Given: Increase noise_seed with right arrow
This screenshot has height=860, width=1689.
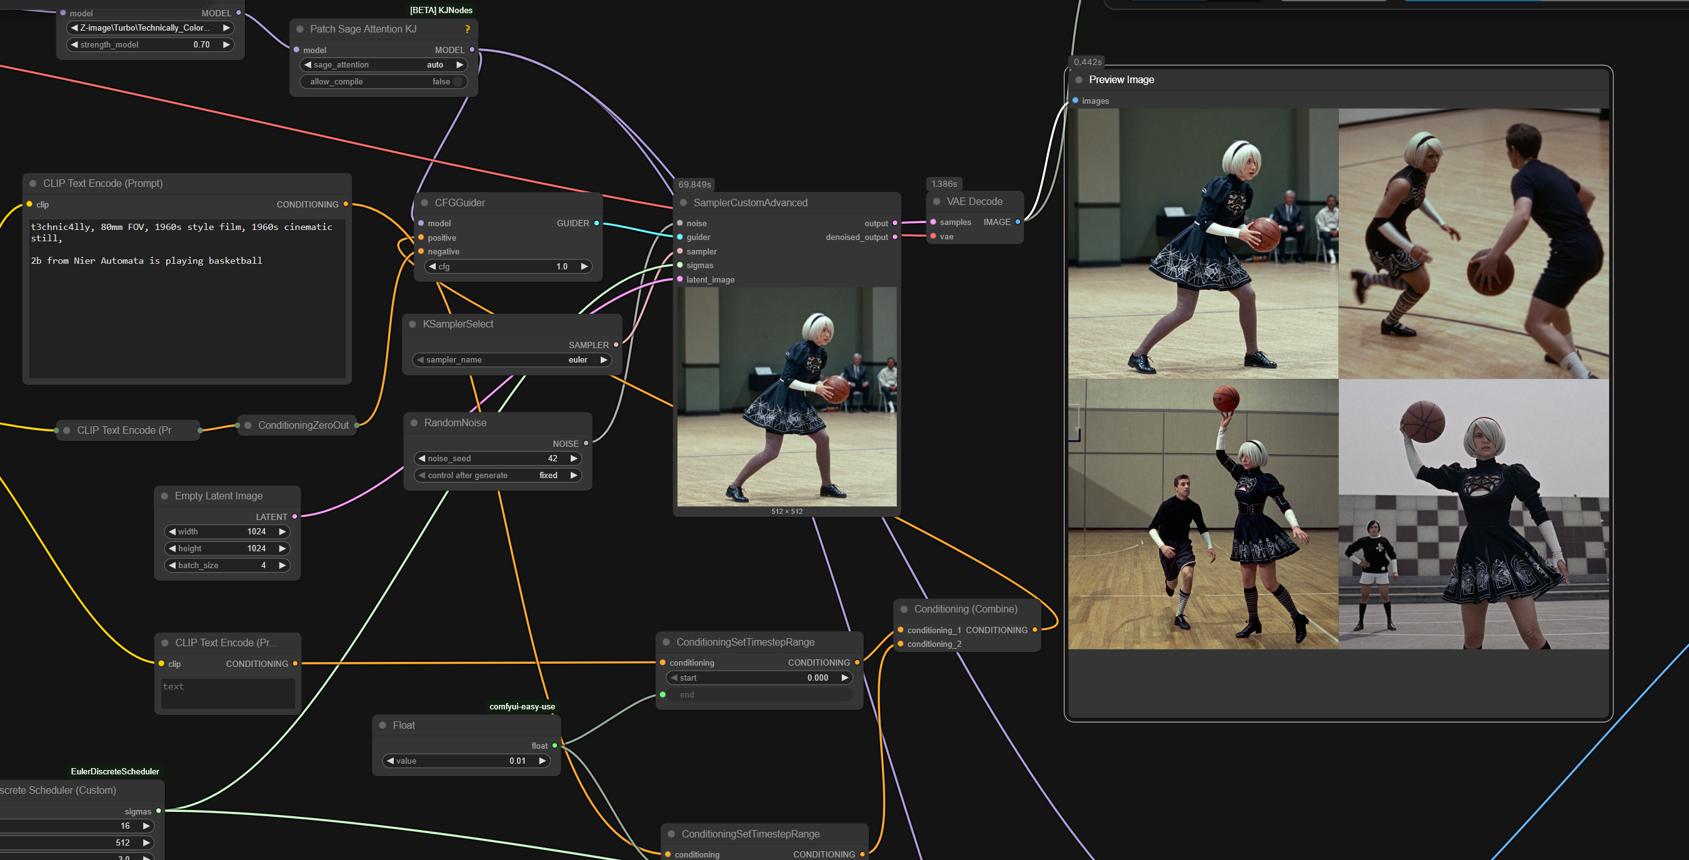Looking at the screenshot, I should [574, 458].
